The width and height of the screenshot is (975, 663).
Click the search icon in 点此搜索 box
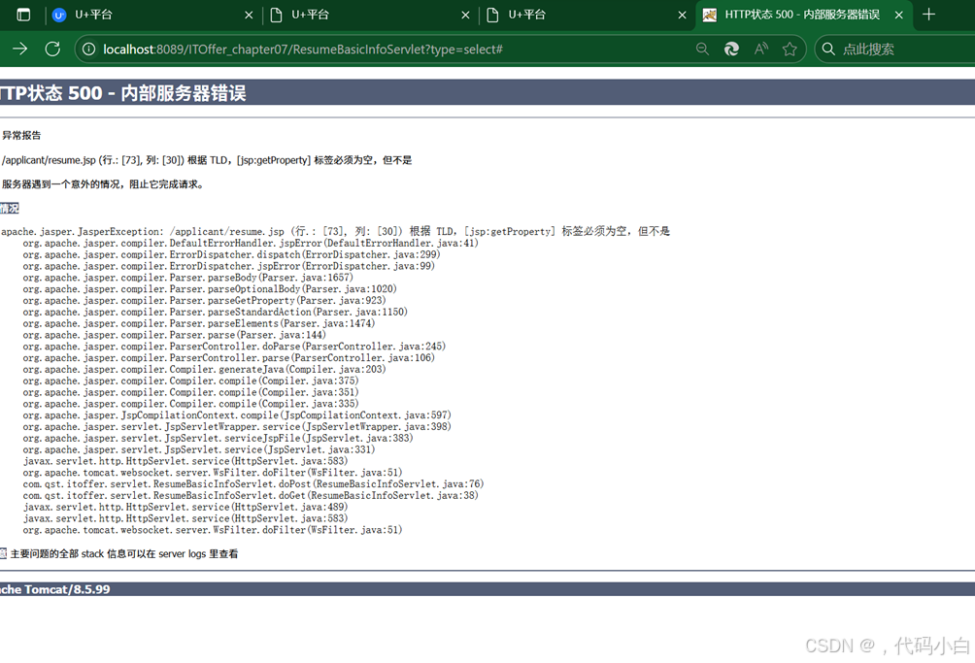827,49
